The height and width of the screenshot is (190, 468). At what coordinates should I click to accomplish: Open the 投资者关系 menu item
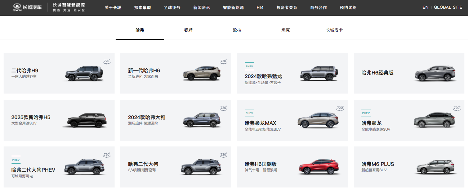click(287, 8)
